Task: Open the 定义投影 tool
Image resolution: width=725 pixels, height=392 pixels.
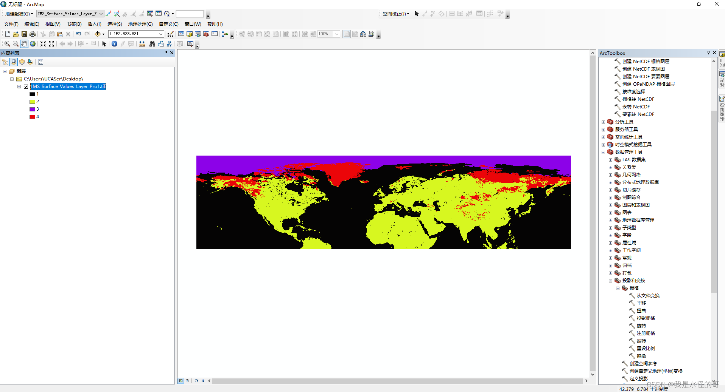Action: coord(639,378)
